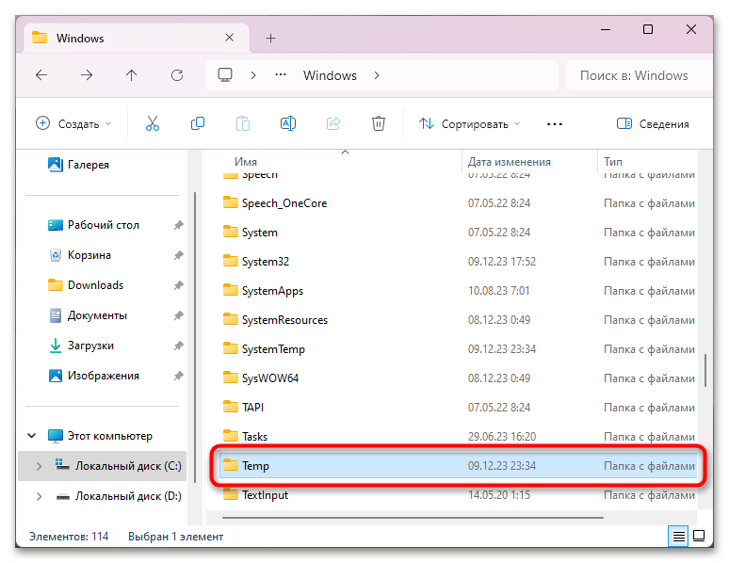The height and width of the screenshot is (563, 729).
Task: Expand Локальный диск (C:) tree node
Action: (39, 466)
